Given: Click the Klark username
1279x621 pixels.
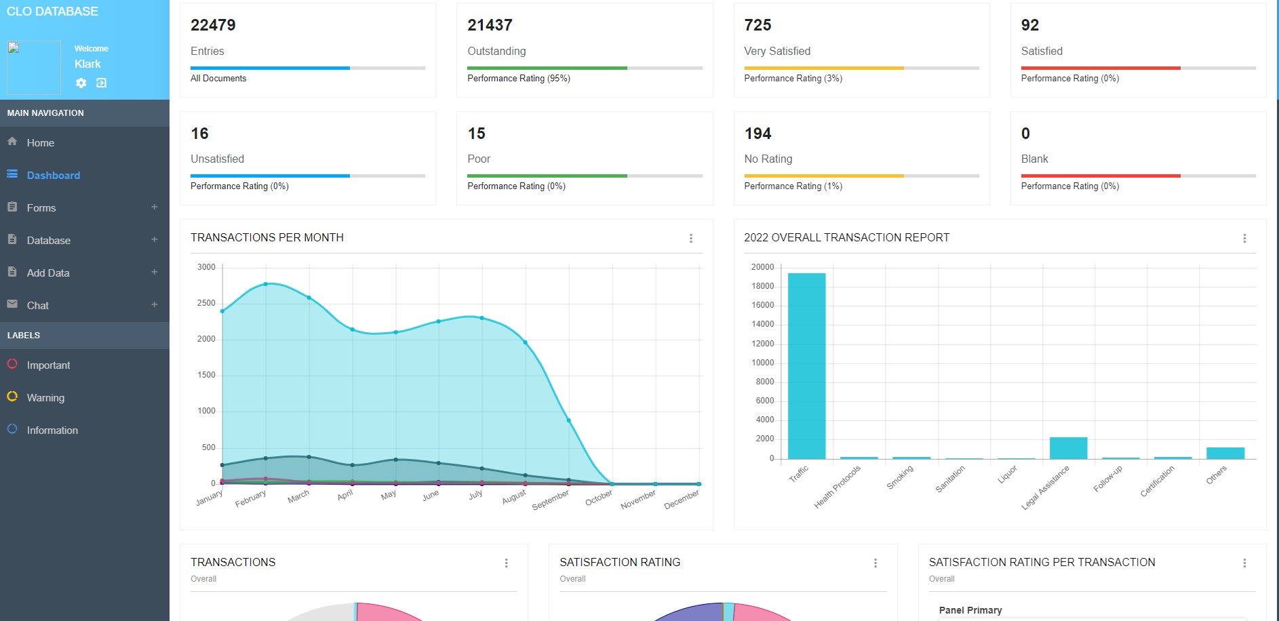Looking at the screenshot, I should [87, 64].
